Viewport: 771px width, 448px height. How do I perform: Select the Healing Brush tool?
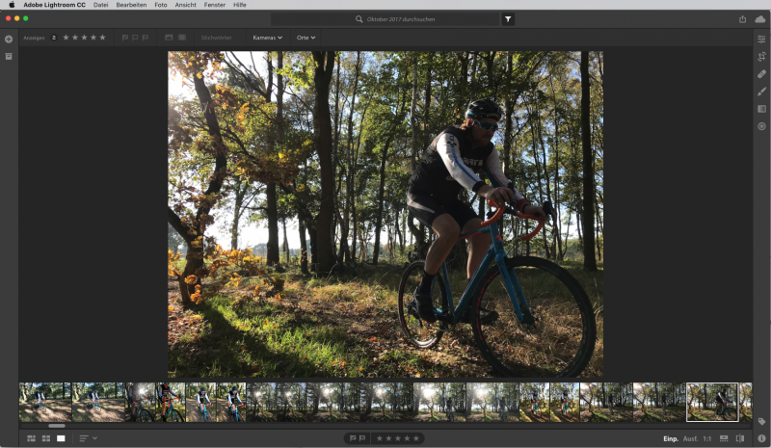[760, 74]
